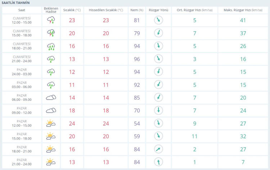Click rain icon for Pazar 03.00 - 06.00
Viewport: 270px width, 170px height.
point(51,85)
